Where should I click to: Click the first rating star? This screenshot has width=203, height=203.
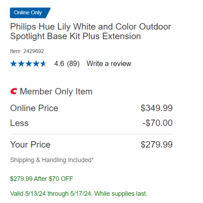tap(14, 64)
